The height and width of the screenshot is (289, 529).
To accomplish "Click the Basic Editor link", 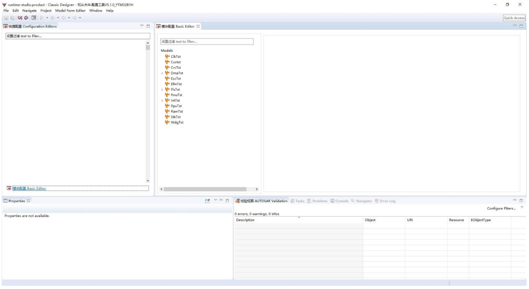I will tap(29, 189).
